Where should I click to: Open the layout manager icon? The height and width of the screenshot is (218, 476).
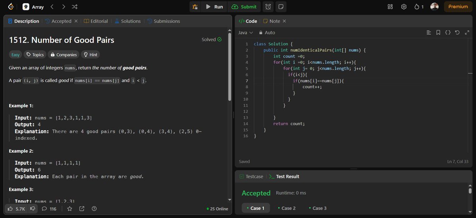click(x=390, y=7)
